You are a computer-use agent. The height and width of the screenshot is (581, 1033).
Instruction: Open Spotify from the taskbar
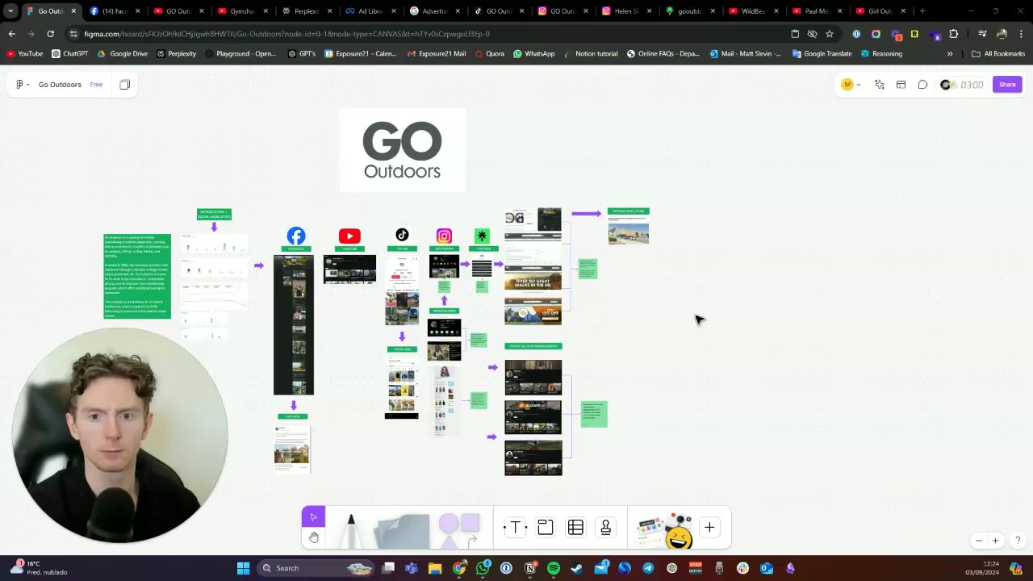coord(554,568)
